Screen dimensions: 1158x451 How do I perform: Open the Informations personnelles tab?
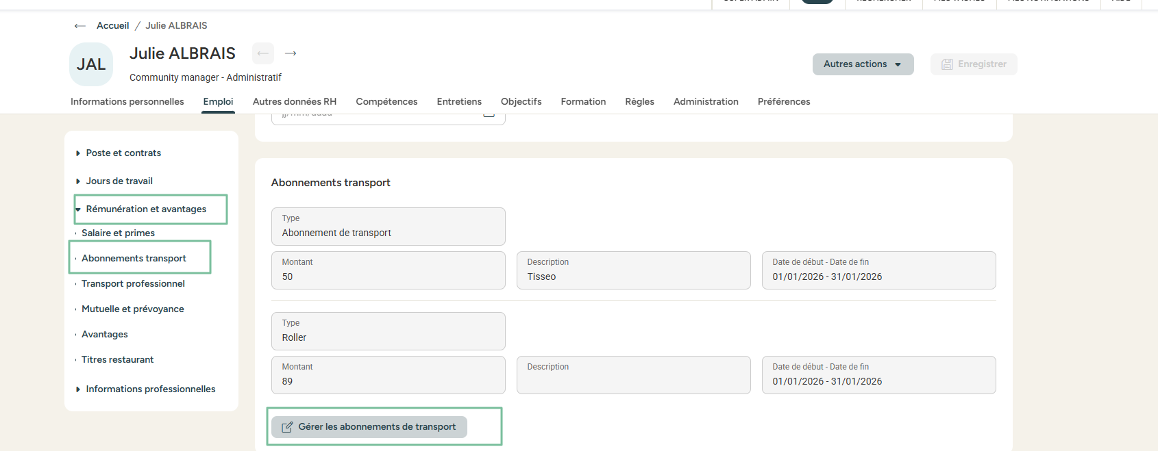click(x=127, y=102)
